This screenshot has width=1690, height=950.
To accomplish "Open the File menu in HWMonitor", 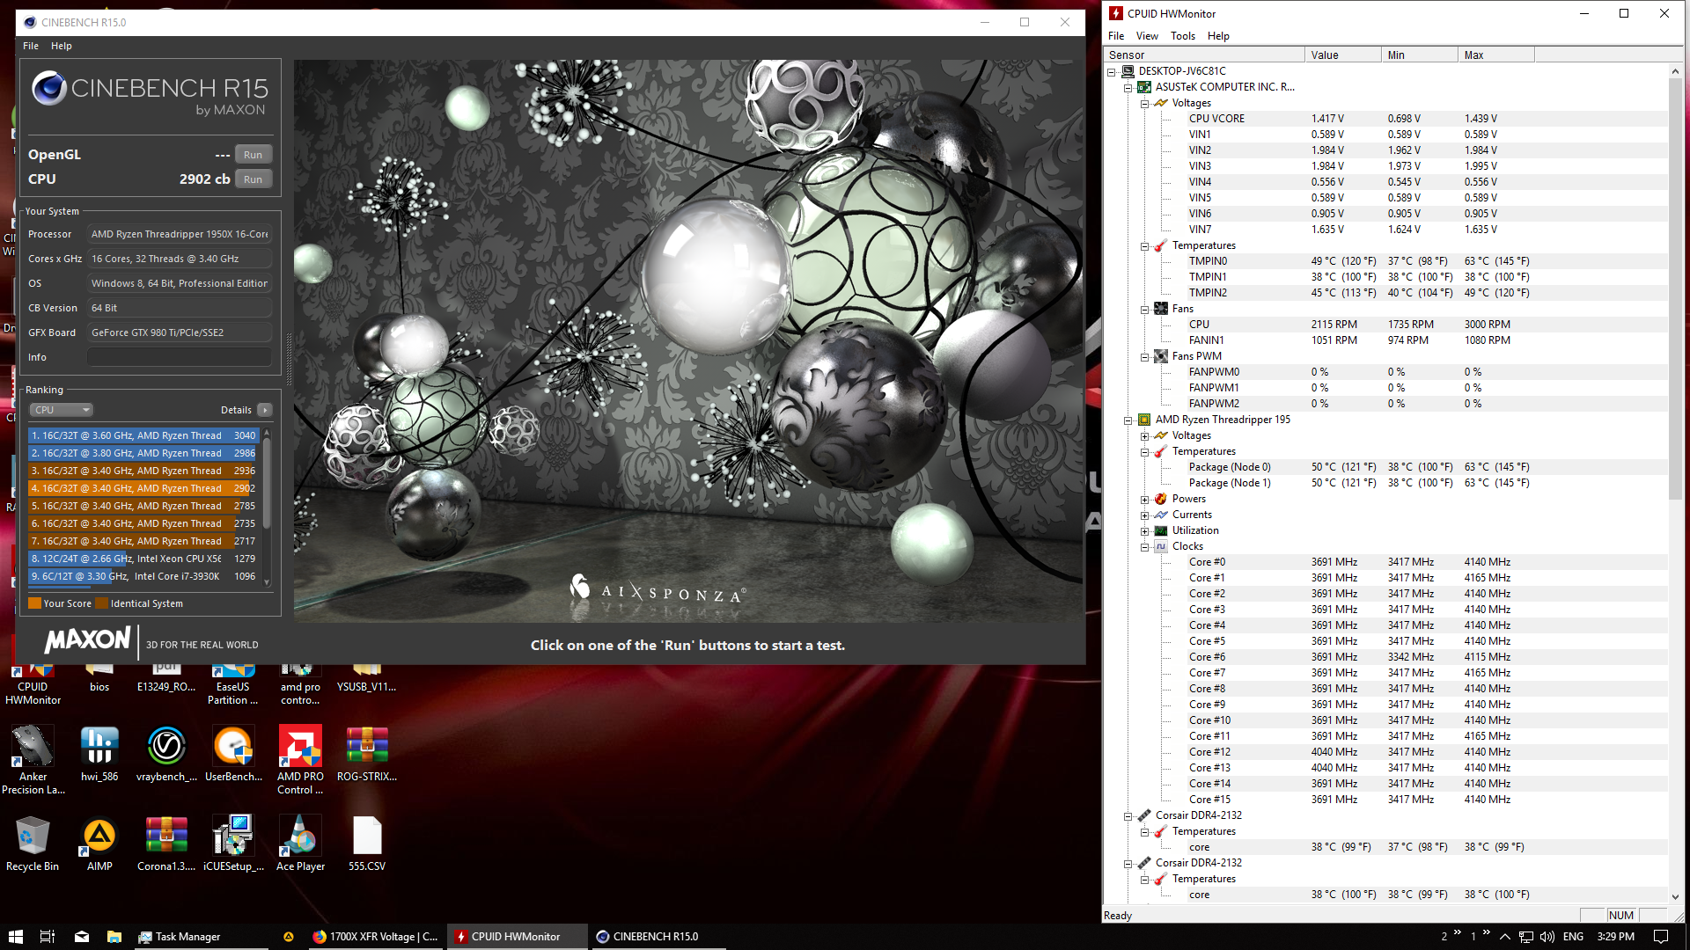I will pos(1116,36).
